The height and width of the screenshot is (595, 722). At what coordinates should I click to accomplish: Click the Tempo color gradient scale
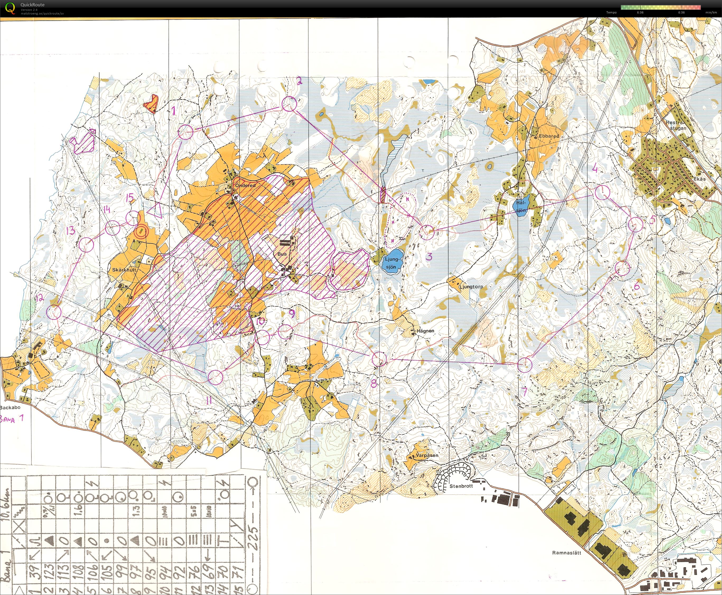tap(660, 7)
